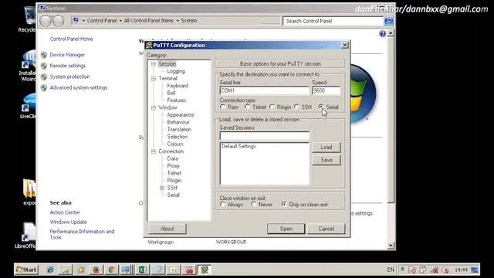Image resolution: width=494 pixels, height=278 pixels.
Task: Select the Raw connection type
Action: click(x=223, y=107)
